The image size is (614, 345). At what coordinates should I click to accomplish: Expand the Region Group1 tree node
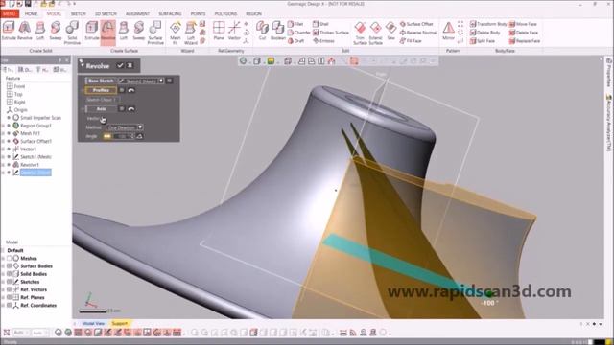(3, 126)
